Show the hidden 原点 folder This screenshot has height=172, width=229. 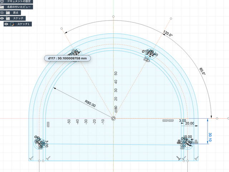tap(2, 13)
